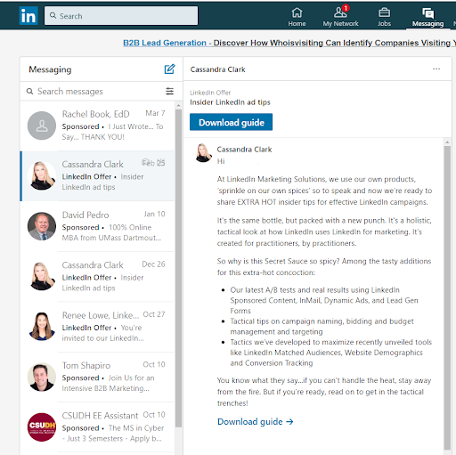Screen dimensions: 456x455
Task: Click the Messaging panel heading
Action: click(50, 69)
